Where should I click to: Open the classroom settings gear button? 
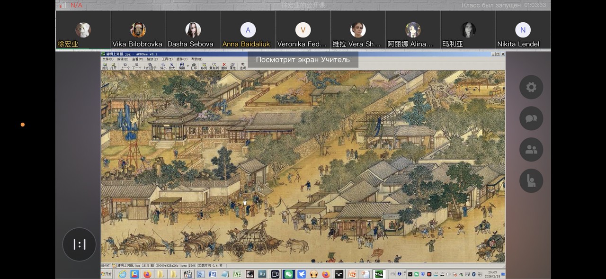pyautogui.click(x=531, y=87)
